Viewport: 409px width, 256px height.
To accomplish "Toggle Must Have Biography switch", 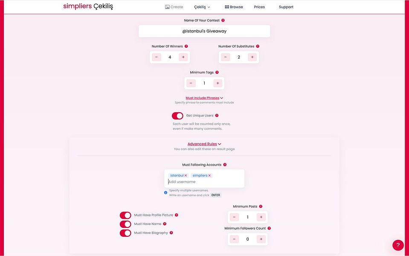I will coord(125,233).
